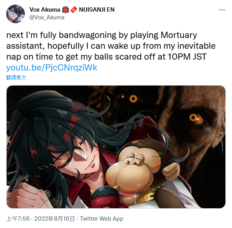
Task: Click the orange glowing ring near image top
Action: click(133, 98)
